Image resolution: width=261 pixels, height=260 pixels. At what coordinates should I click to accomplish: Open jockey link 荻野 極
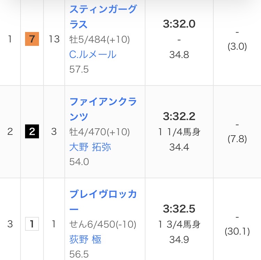click(85, 239)
